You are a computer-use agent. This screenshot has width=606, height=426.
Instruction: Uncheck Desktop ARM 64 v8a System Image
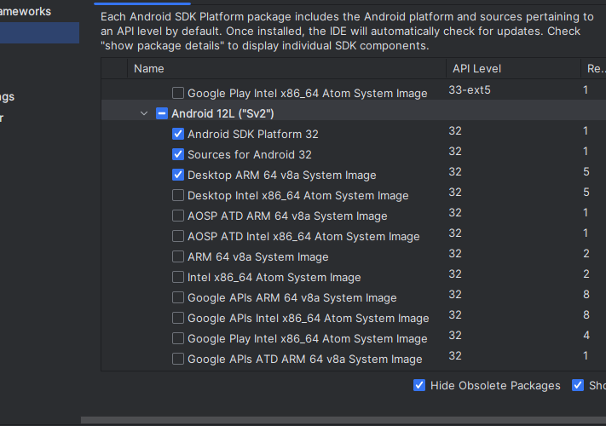[x=178, y=175]
